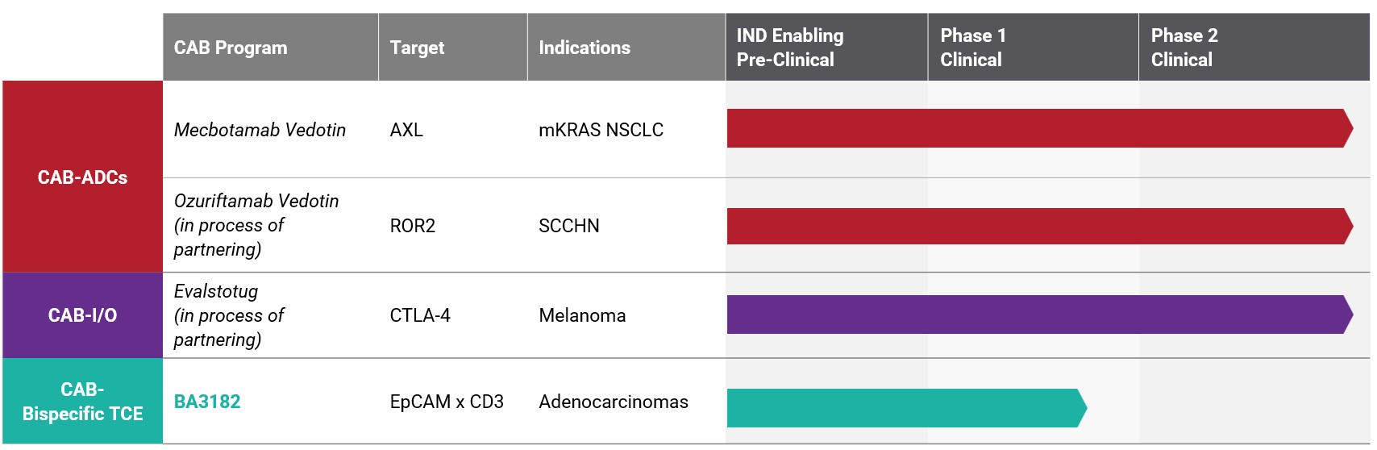The image size is (1377, 450).
Task: Click the Target column header
Action: click(417, 48)
